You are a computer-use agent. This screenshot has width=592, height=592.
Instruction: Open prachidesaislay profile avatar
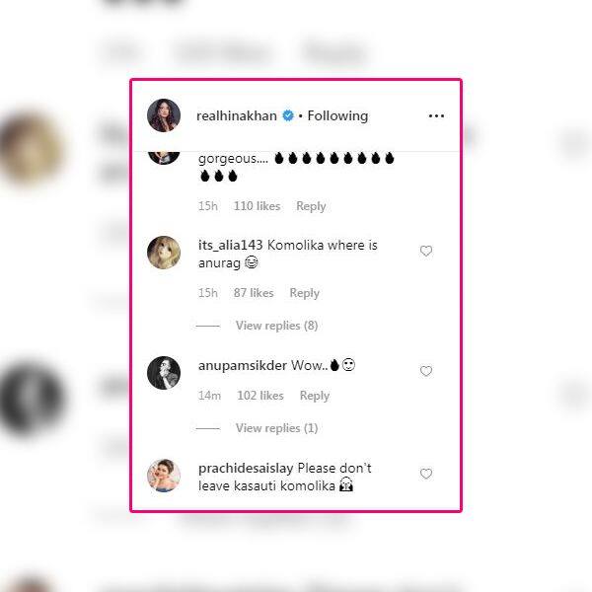click(x=164, y=476)
